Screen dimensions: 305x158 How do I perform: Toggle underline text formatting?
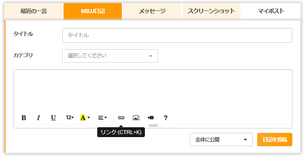click(x=54, y=118)
